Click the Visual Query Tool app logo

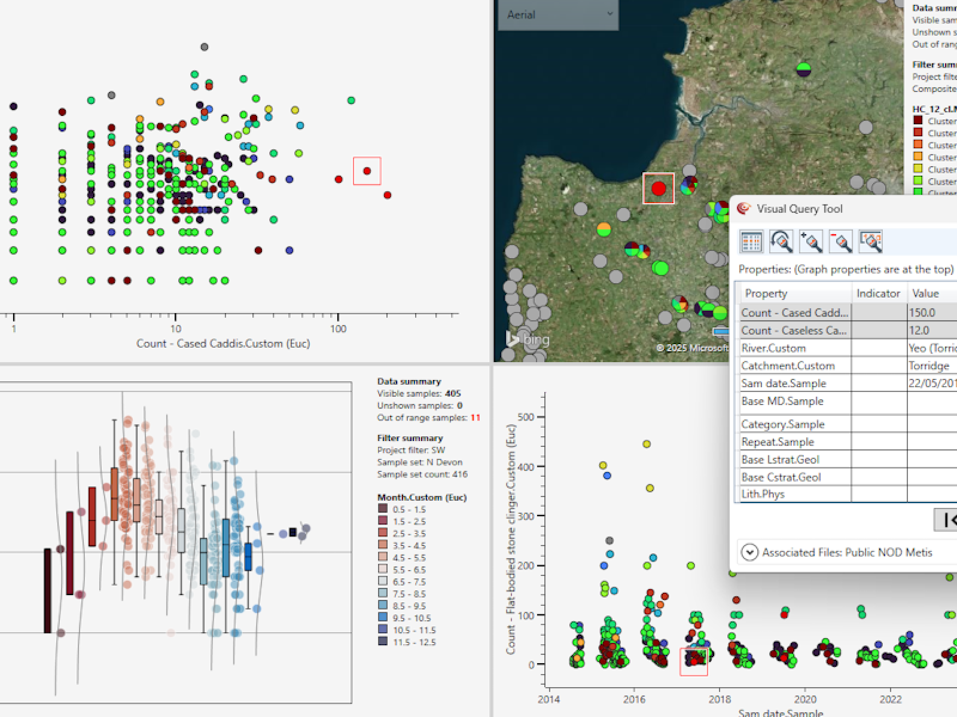(744, 209)
